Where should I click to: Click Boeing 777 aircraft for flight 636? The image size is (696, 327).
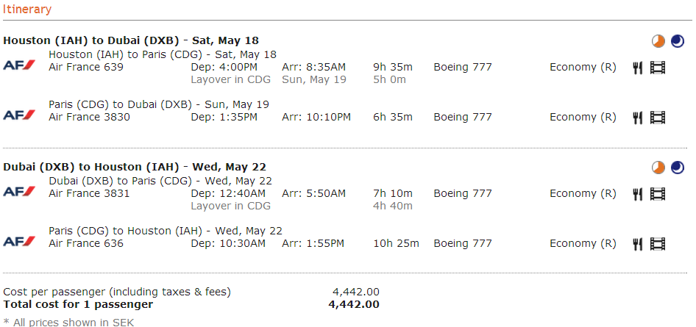click(463, 243)
